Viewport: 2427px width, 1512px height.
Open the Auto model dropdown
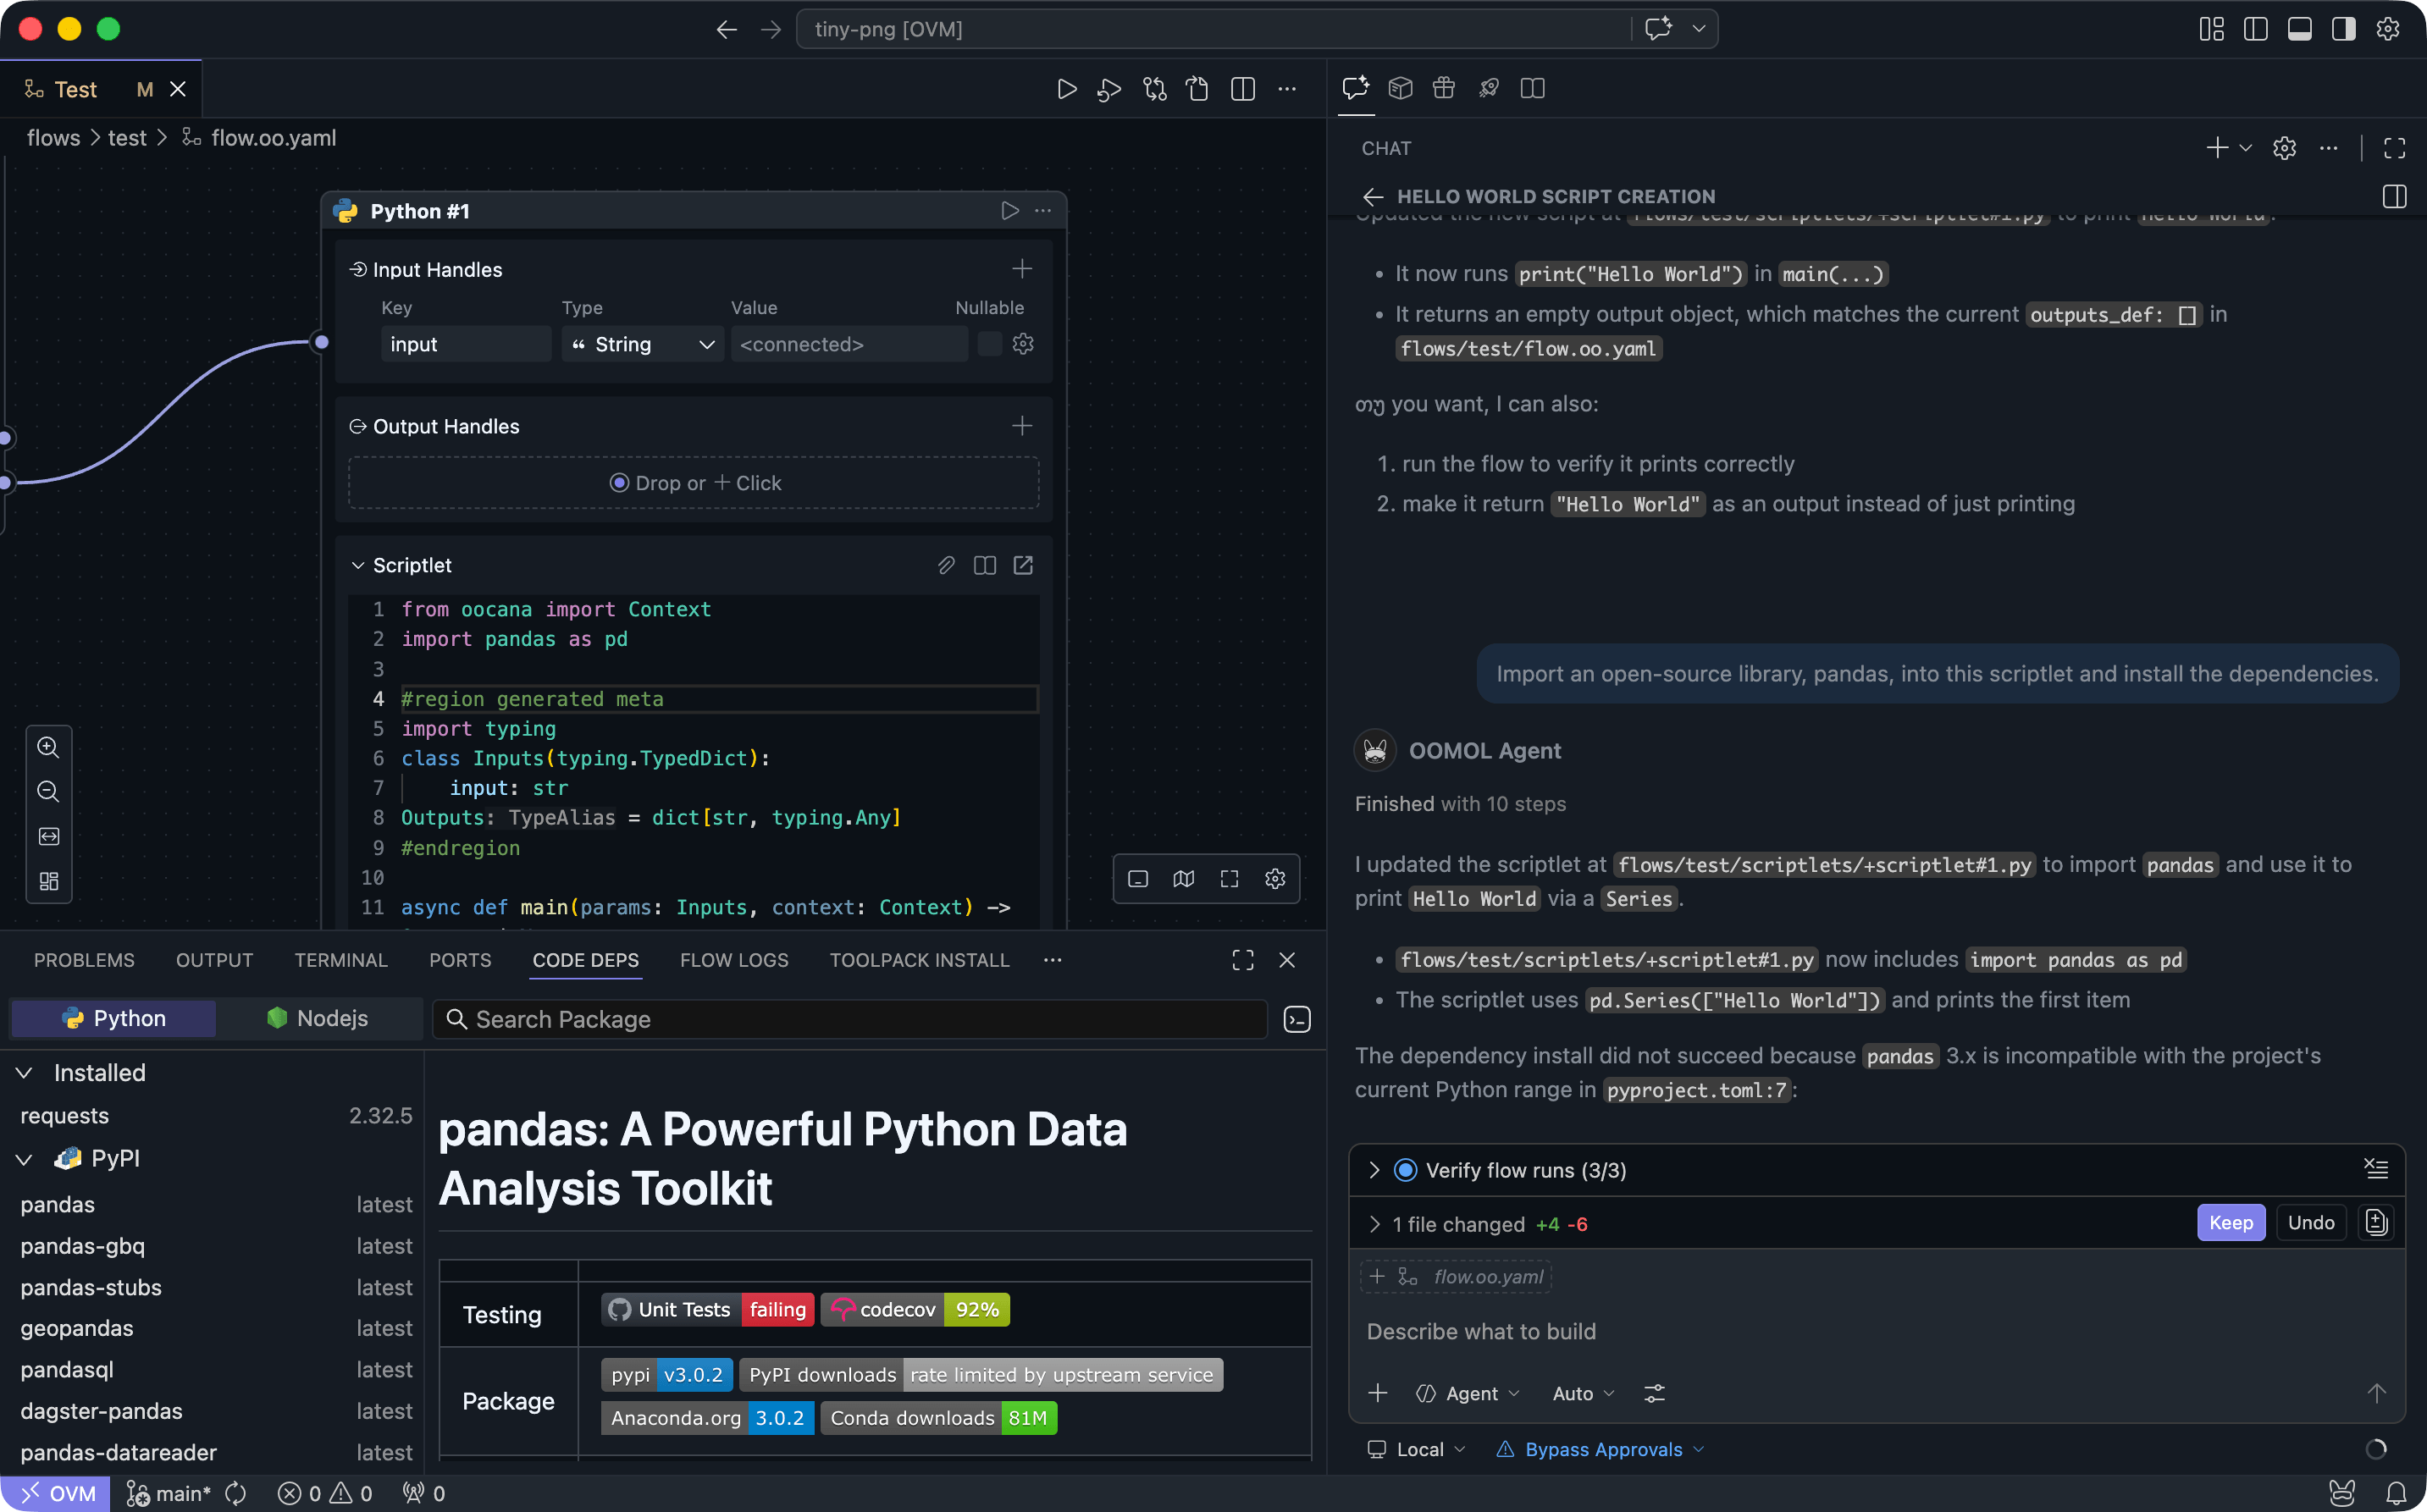coord(1583,1393)
